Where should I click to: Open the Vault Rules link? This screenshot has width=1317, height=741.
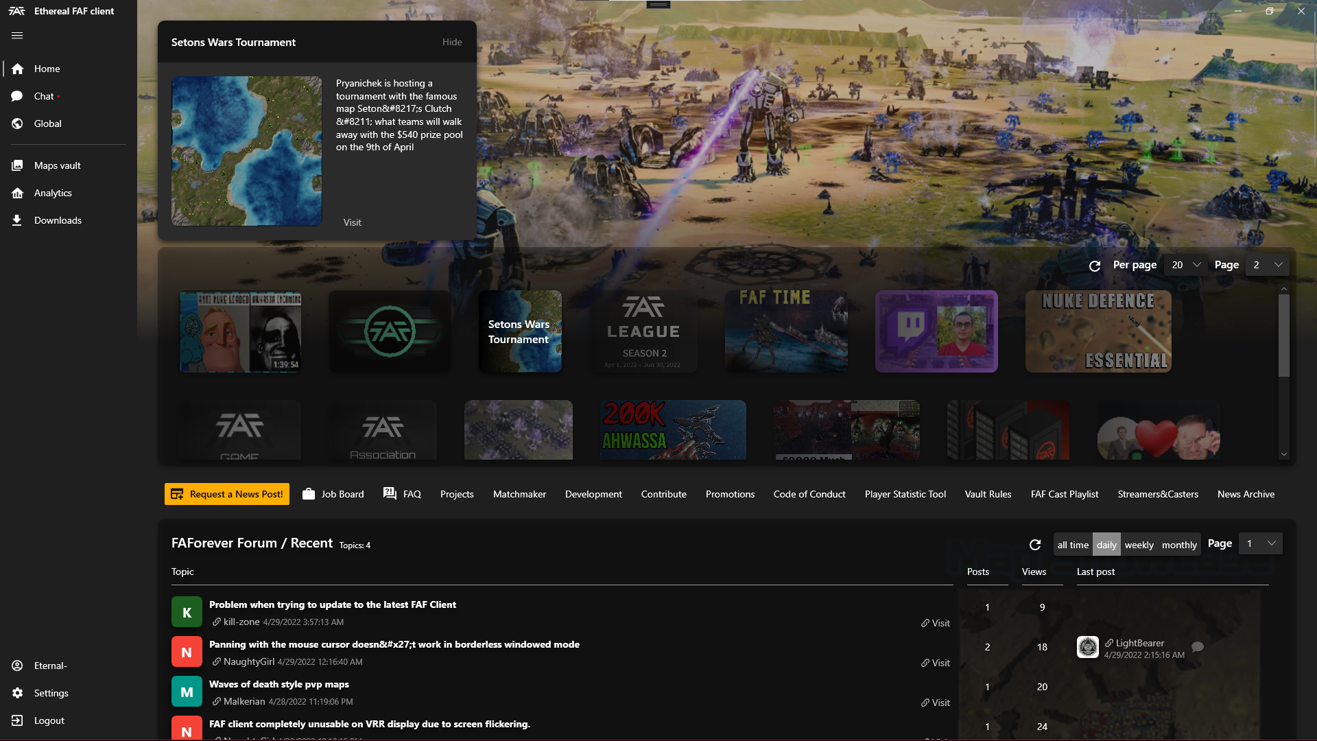coord(988,494)
